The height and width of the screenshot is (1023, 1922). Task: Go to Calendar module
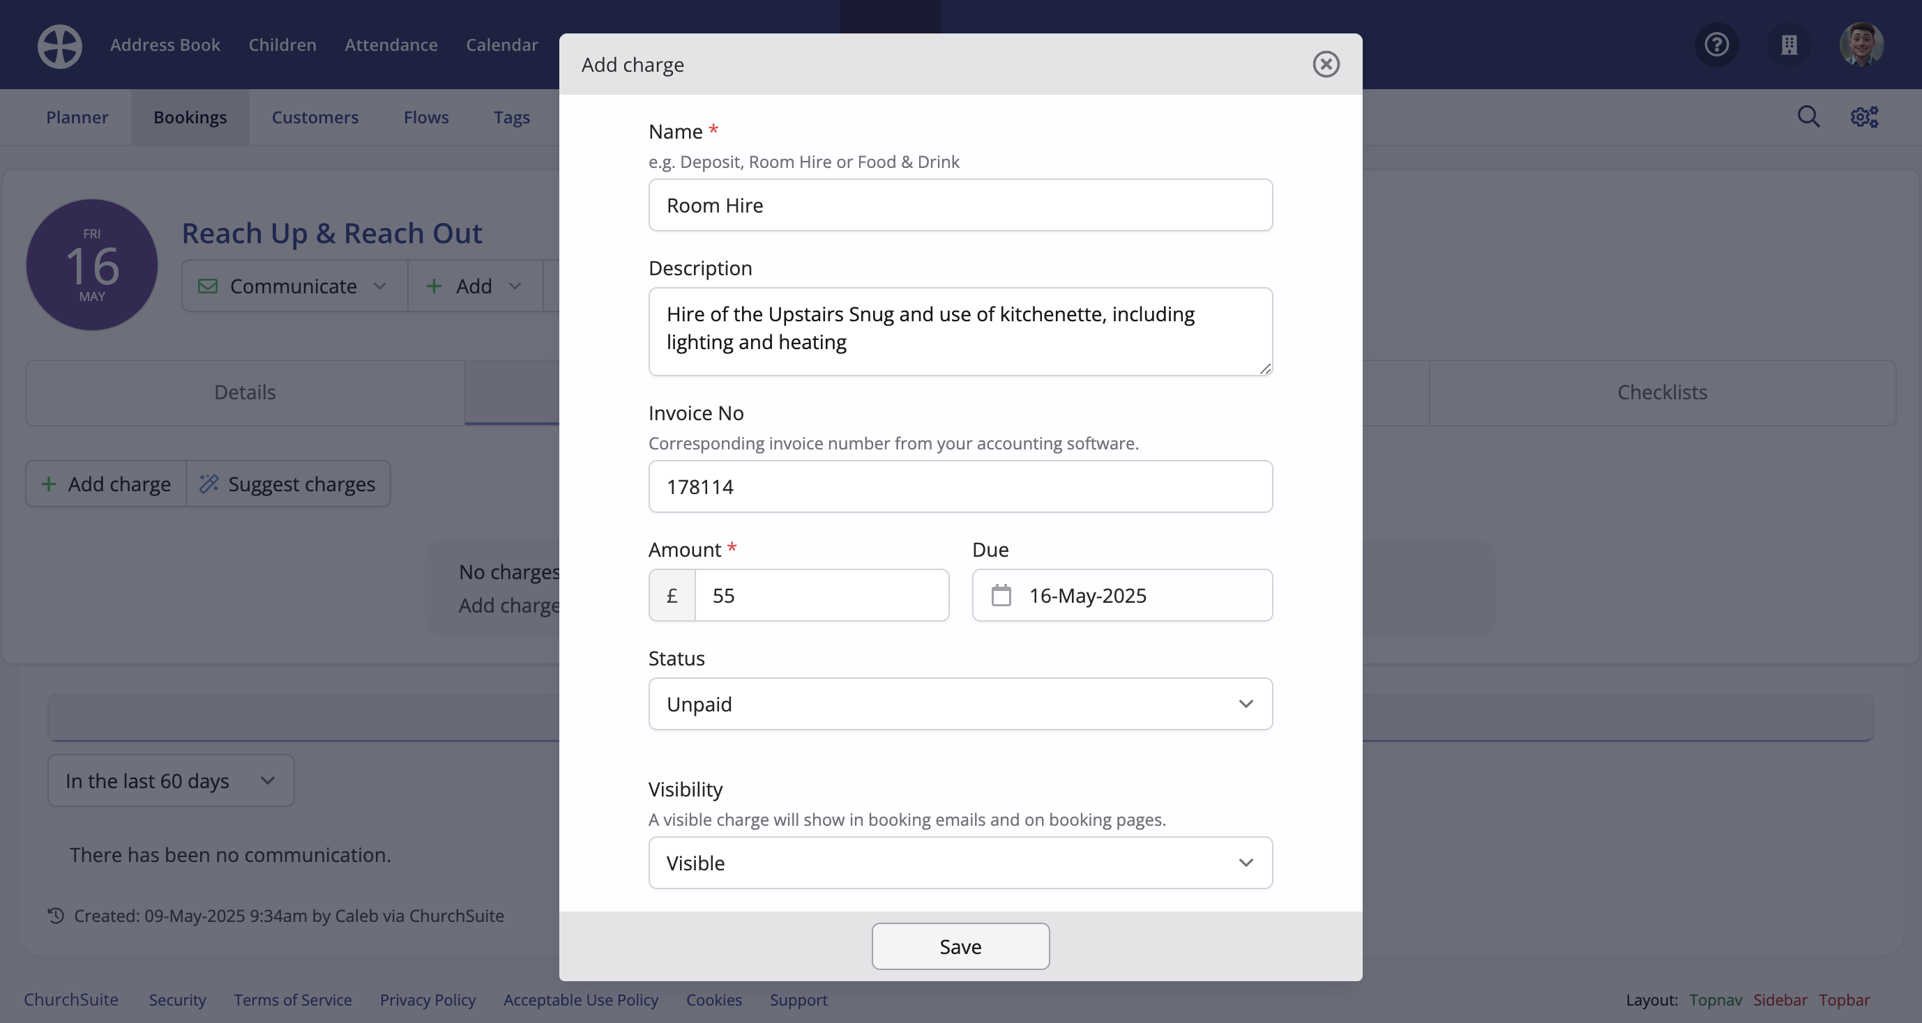pyautogui.click(x=501, y=45)
